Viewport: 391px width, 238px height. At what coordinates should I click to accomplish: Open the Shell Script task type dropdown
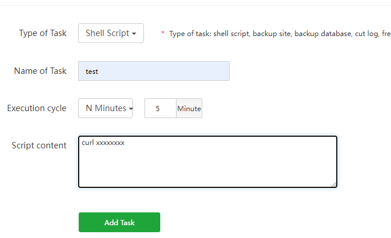[x=110, y=33]
